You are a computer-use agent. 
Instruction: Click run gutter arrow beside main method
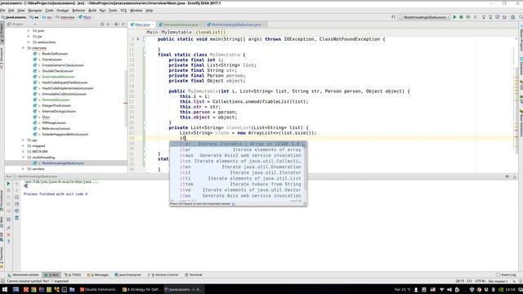138,39
